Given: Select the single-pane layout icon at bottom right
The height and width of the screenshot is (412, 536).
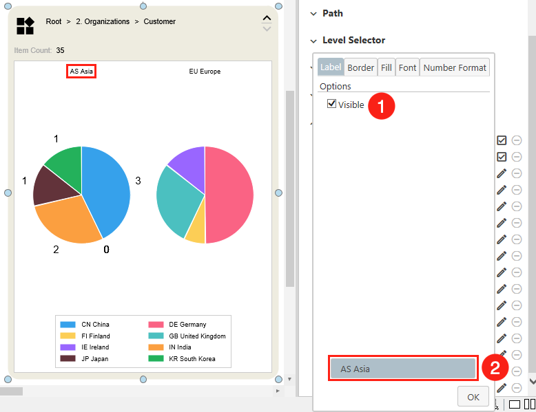Looking at the screenshot, I should (515, 404).
